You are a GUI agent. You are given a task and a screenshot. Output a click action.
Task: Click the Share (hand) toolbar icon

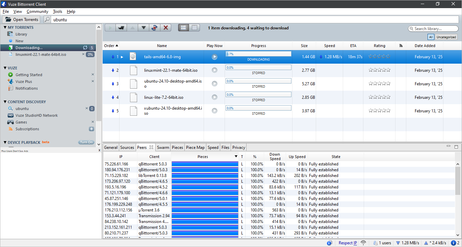[121, 28]
